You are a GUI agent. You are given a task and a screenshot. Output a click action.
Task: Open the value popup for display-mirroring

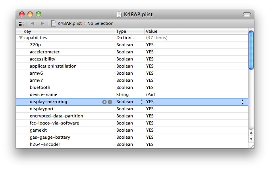point(243,102)
